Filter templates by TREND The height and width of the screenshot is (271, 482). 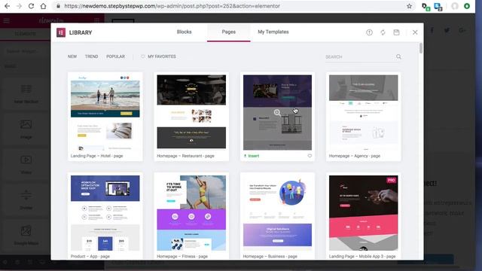(91, 56)
